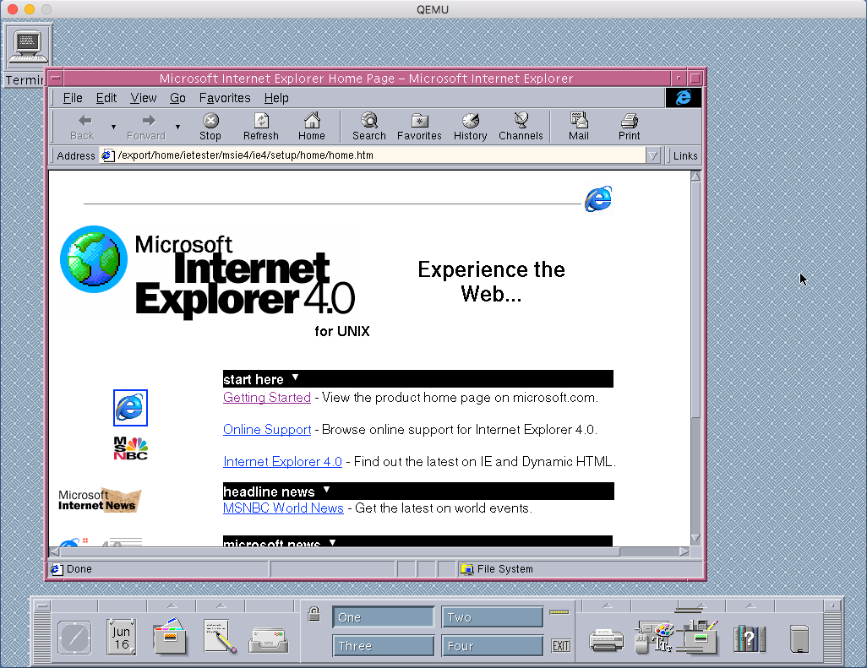Go to Home page via toolbar

(312, 127)
